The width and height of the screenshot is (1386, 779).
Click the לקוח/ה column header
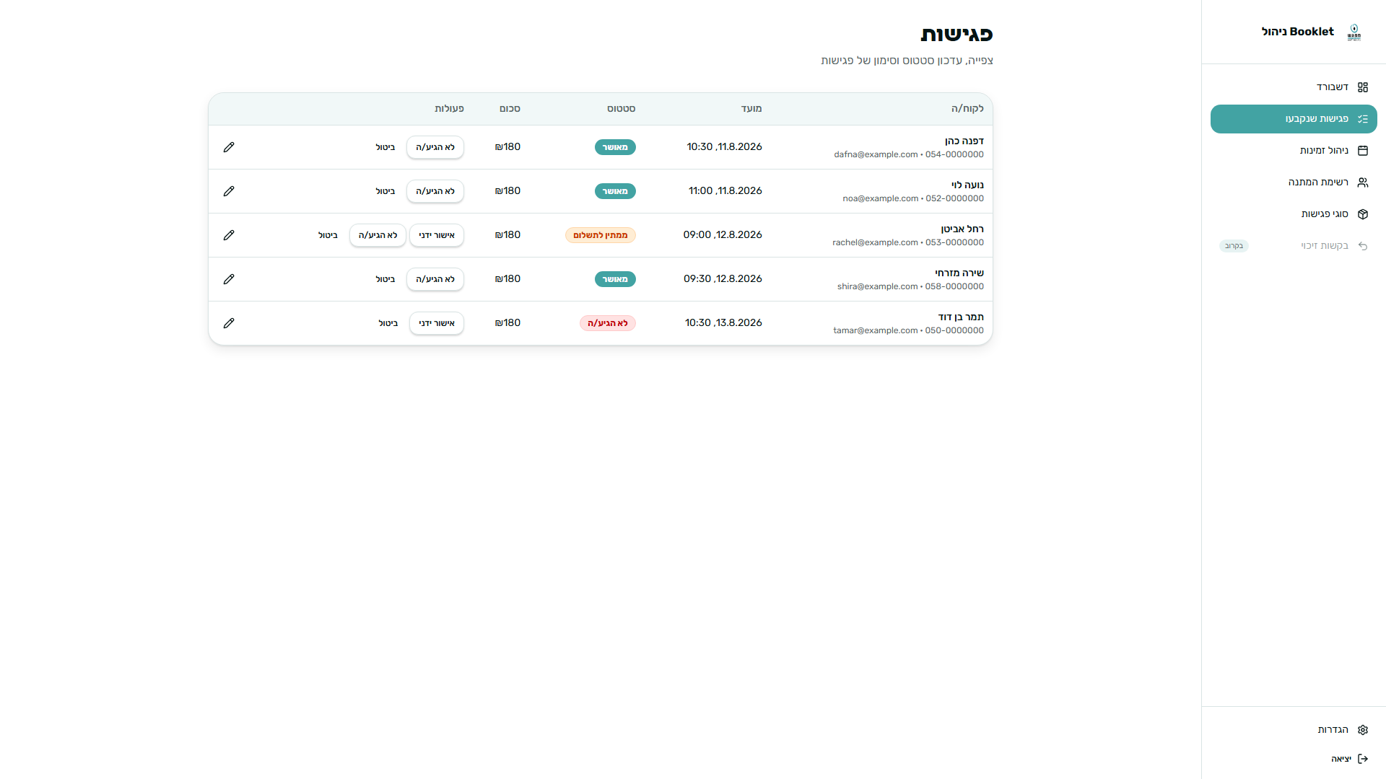(x=967, y=109)
